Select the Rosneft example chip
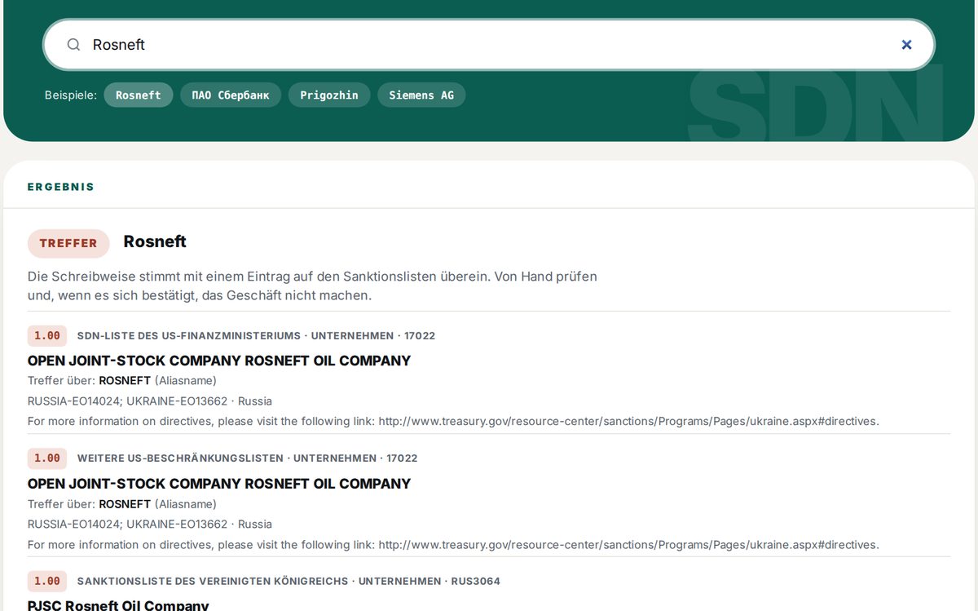This screenshot has width=978, height=611. [x=139, y=95]
